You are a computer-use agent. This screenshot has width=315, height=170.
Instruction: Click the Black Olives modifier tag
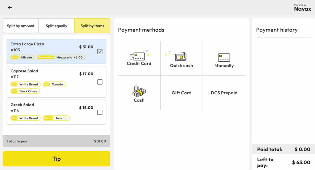(25, 91)
